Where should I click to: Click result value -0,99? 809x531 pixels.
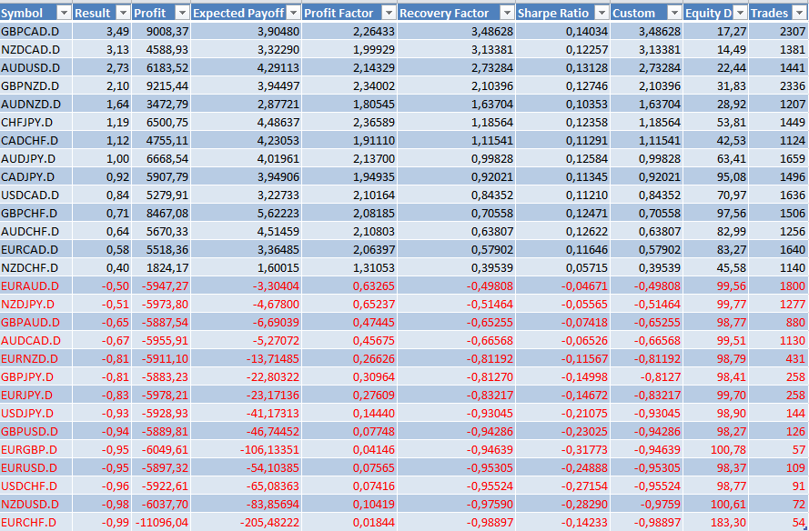pos(116,522)
